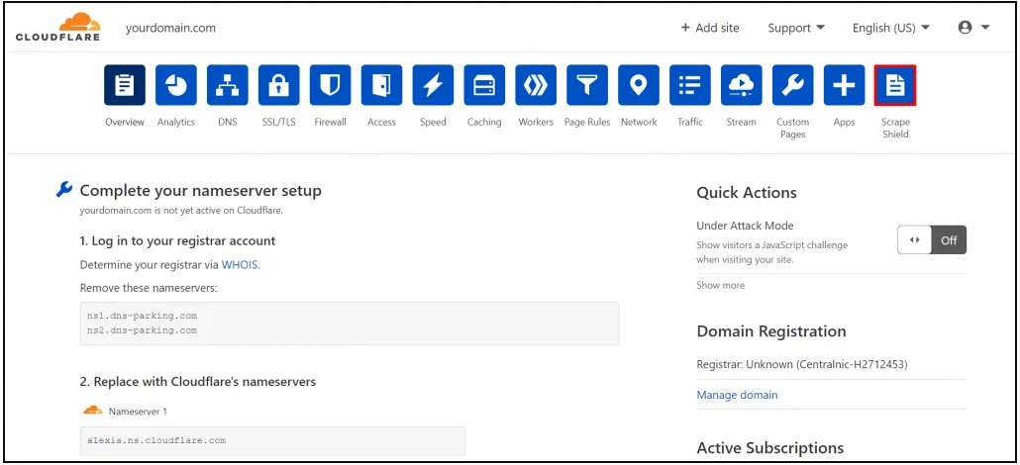Expand Show more under Quick Actions
1020x465 pixels.
720,285
